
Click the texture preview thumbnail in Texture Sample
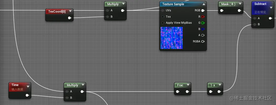click(172, 38)
